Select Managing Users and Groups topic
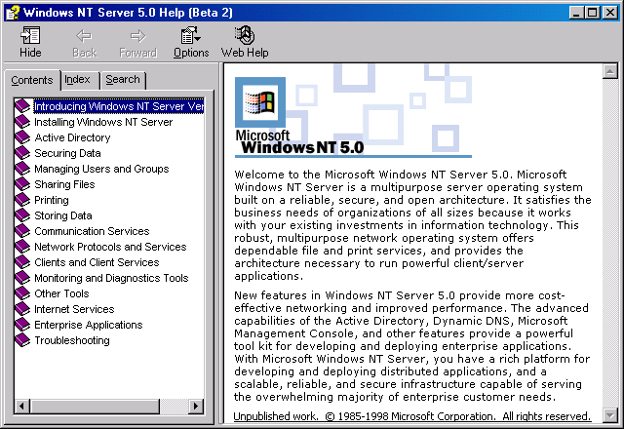The height and width of the screenshot is (429, 624). (101, 169)
